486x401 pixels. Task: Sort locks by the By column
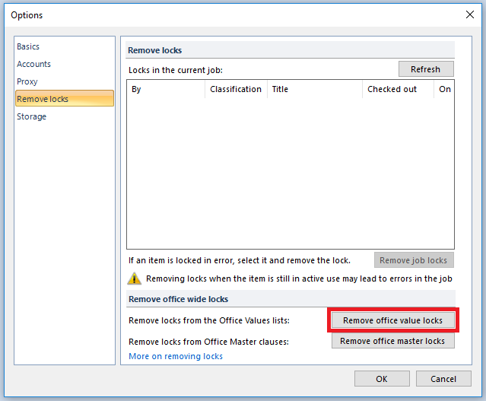(166, 89)
